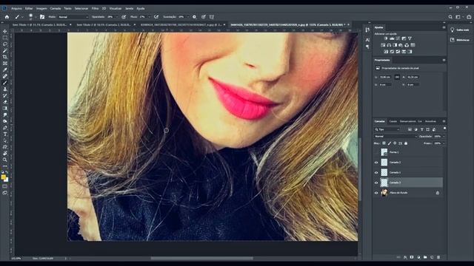Toggle pressure for opacity button
The height and width of the screenshot is (266, 474).
tap(124, 17)
